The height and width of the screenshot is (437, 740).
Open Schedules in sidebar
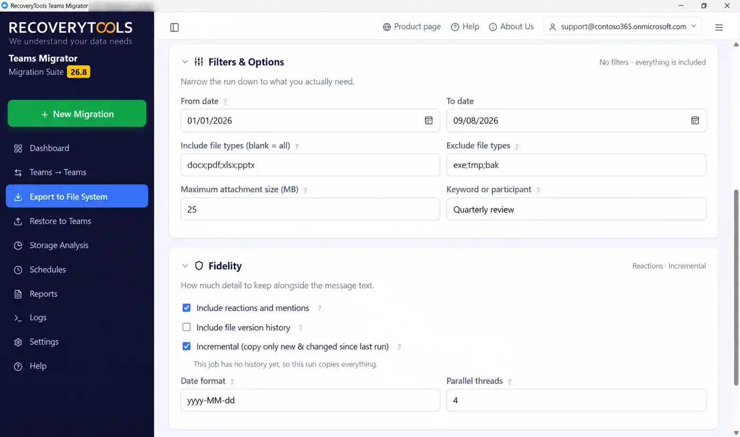77,270
